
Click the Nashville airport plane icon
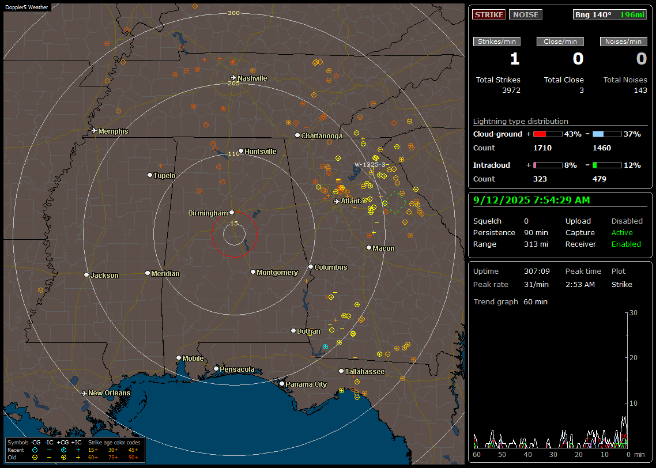(233, 78)
